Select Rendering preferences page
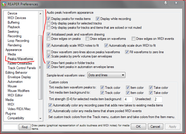The width and height of the screenshot is (186, 134). [15, 45]
